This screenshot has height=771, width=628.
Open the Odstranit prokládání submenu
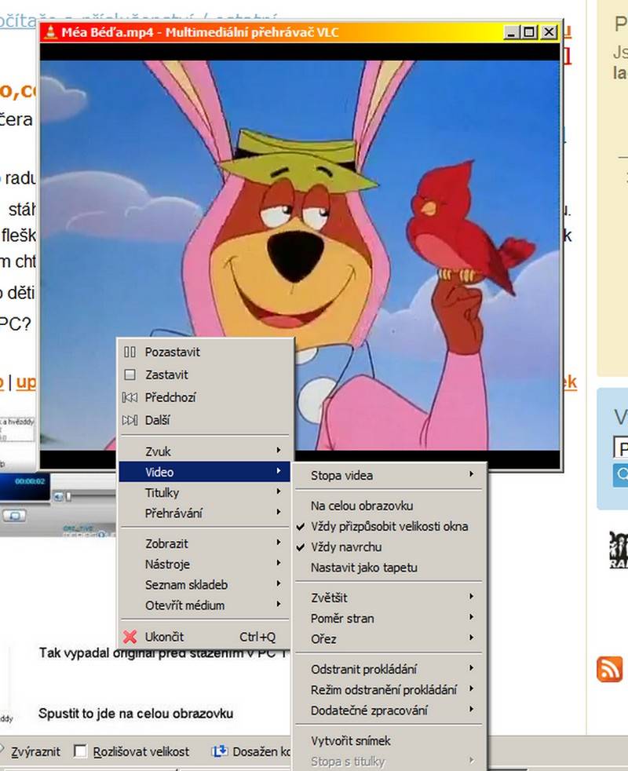tap(389, 669)
